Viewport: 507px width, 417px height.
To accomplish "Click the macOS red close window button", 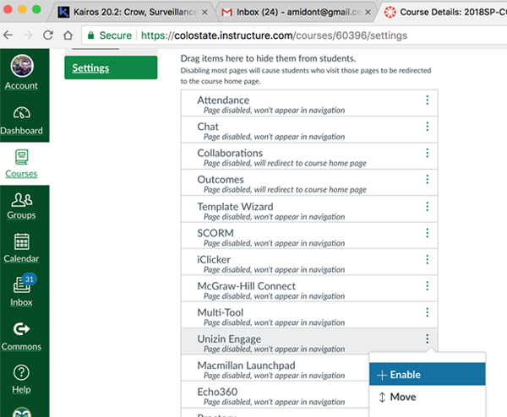I will point(8,9).
